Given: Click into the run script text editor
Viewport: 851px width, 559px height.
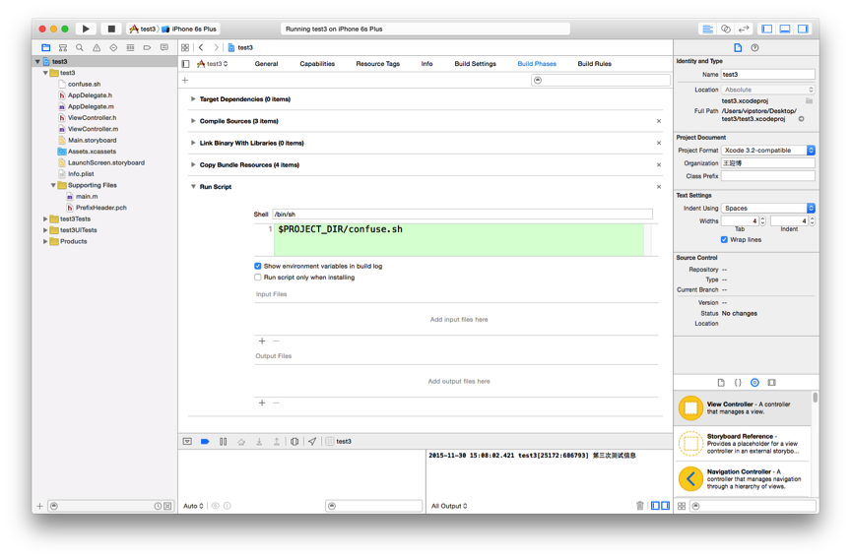Looking at the screenshot, I should pos(459,240).
